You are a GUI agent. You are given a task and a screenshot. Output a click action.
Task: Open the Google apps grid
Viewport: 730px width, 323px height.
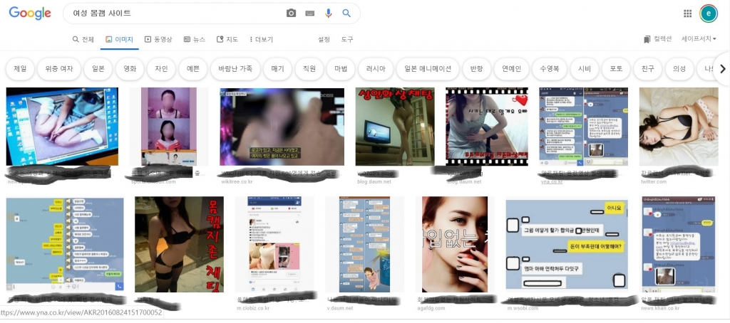coord(688,14)
